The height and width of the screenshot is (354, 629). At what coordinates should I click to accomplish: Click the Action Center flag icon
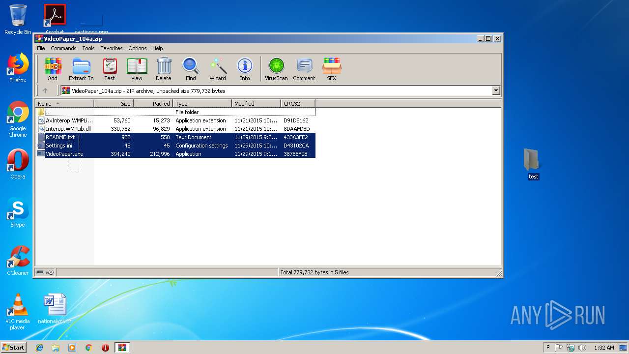[x=559, y=348]
